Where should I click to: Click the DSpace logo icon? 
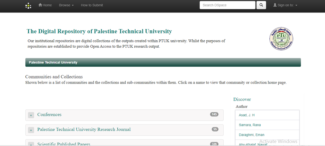point(28,5)
